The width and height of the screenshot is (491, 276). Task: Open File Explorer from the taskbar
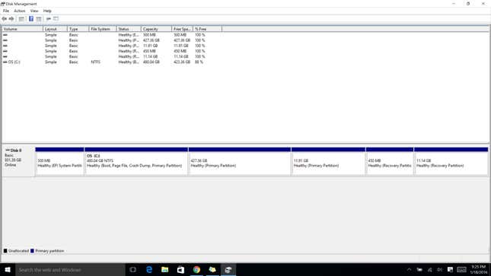tap(164, 269)
